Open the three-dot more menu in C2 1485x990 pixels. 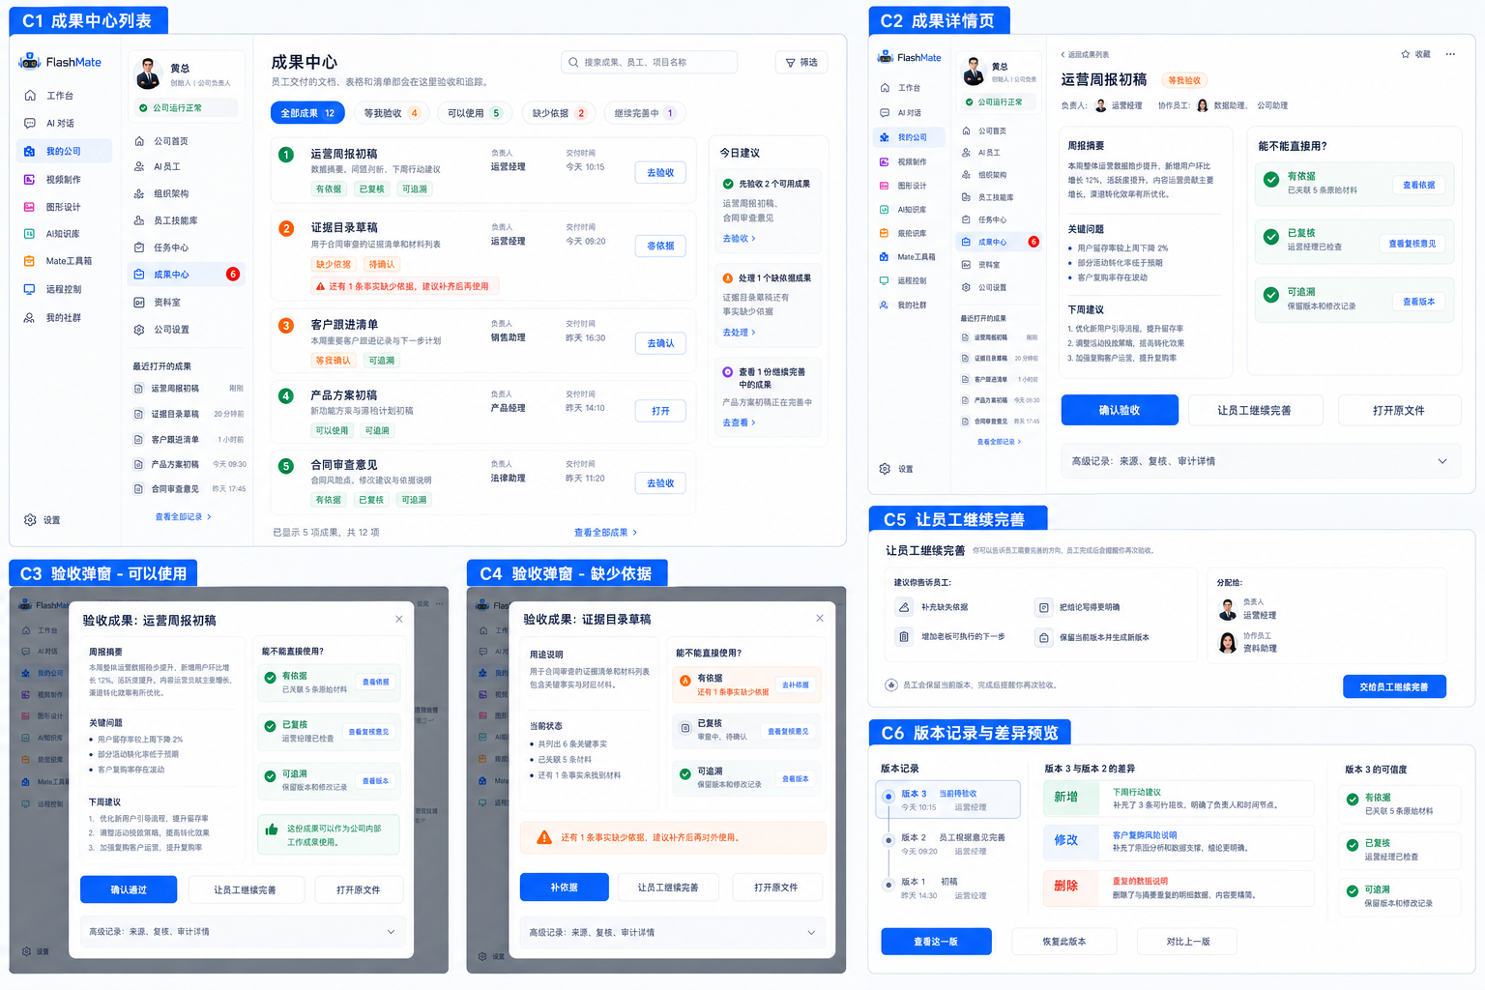(1450, 54)
